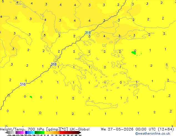This screenshot has height=136, width=176.
Task: Click the Crete island outline
Action: 102,104
